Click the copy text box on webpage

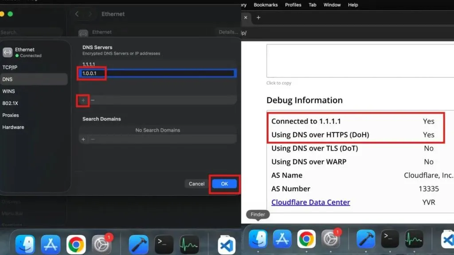[360, 61]
